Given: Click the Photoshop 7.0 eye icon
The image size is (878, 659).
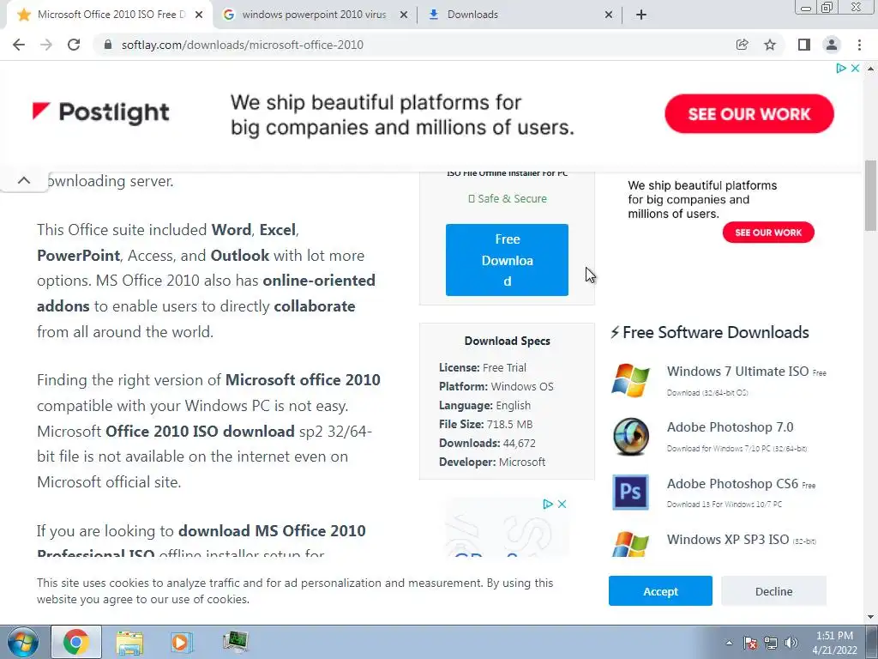Looking at the screenshot, I should 630,436.
